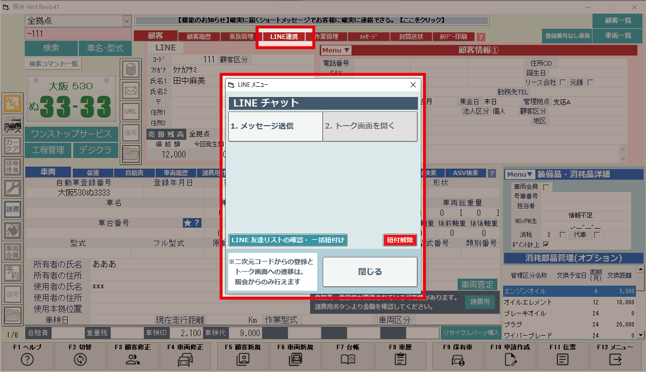The image size is (646, 372).
Task: Open F8 車歴 vehicle history
Action: coord(400,355)
